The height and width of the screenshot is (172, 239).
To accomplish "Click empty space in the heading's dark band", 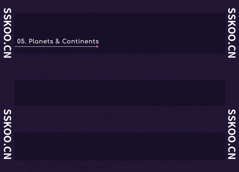I will coord(159,29).
